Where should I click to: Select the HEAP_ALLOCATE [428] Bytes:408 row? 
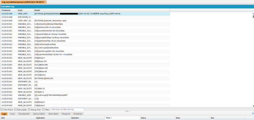pyautogui.click(x=85, y=68)
